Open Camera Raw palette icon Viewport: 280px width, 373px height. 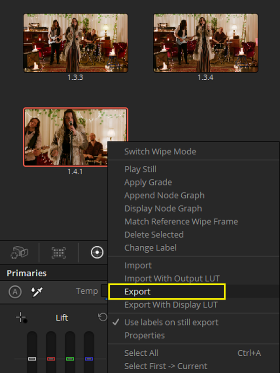tap(20, 252)
